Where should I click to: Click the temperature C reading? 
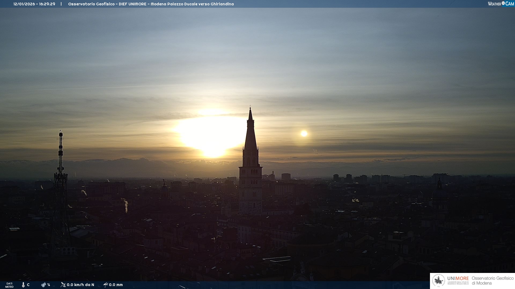(x=28, y=285)
